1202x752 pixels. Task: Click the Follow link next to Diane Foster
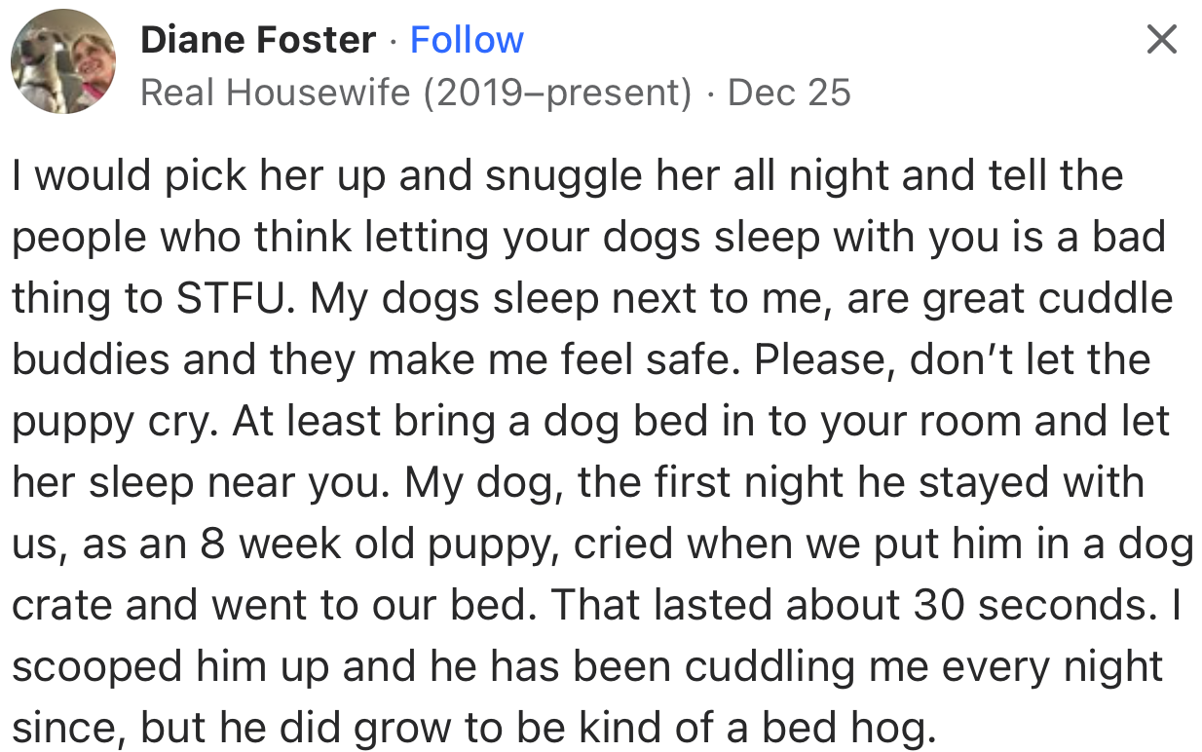coord(467,39)
